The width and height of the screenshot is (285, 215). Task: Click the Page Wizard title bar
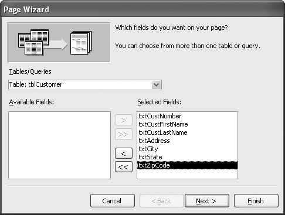(142, 9)
